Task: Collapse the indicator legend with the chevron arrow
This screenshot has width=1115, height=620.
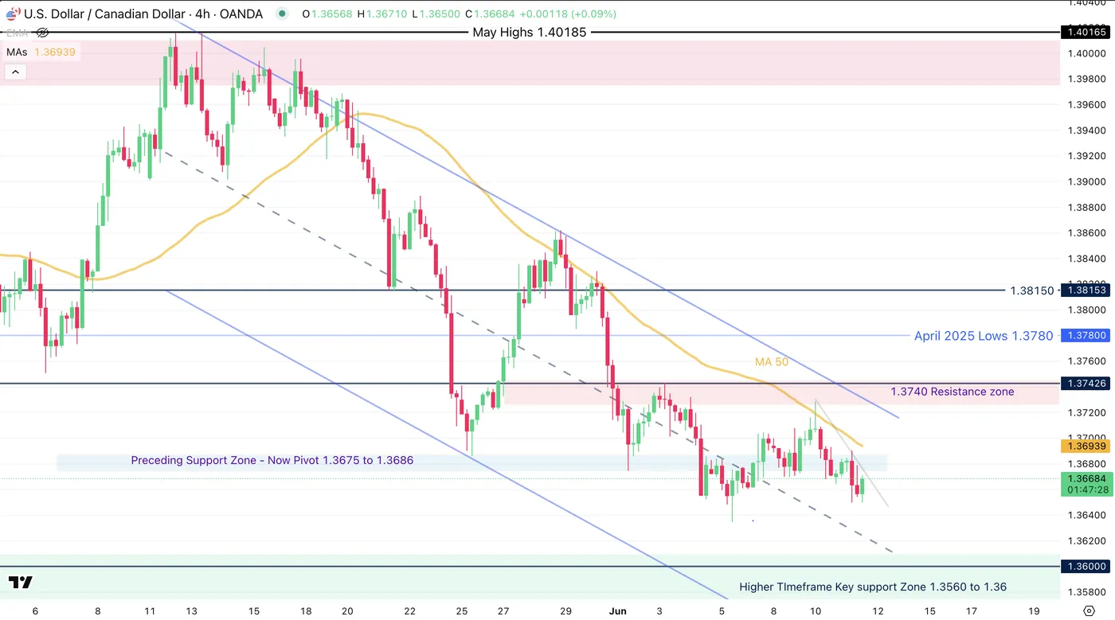Action: pos(15,72)
